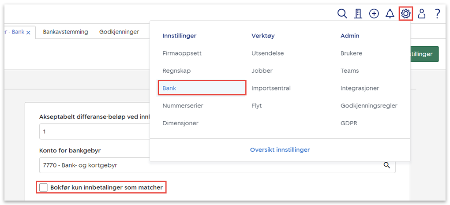Open the notifications bell icon

tap(390, 14)
